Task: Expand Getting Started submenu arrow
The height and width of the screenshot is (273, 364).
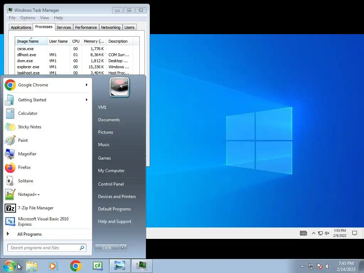Action: coord(87,100)
